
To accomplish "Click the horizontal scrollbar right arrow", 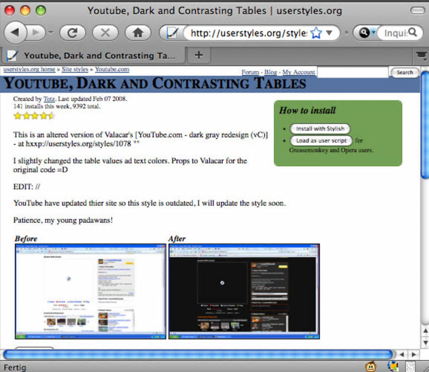I will click(413, 354).
